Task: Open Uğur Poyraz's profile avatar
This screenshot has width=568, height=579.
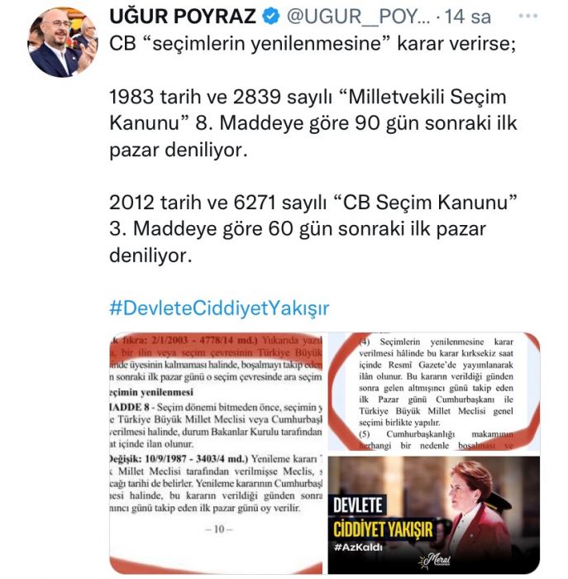Action: [x=62, y=42]
